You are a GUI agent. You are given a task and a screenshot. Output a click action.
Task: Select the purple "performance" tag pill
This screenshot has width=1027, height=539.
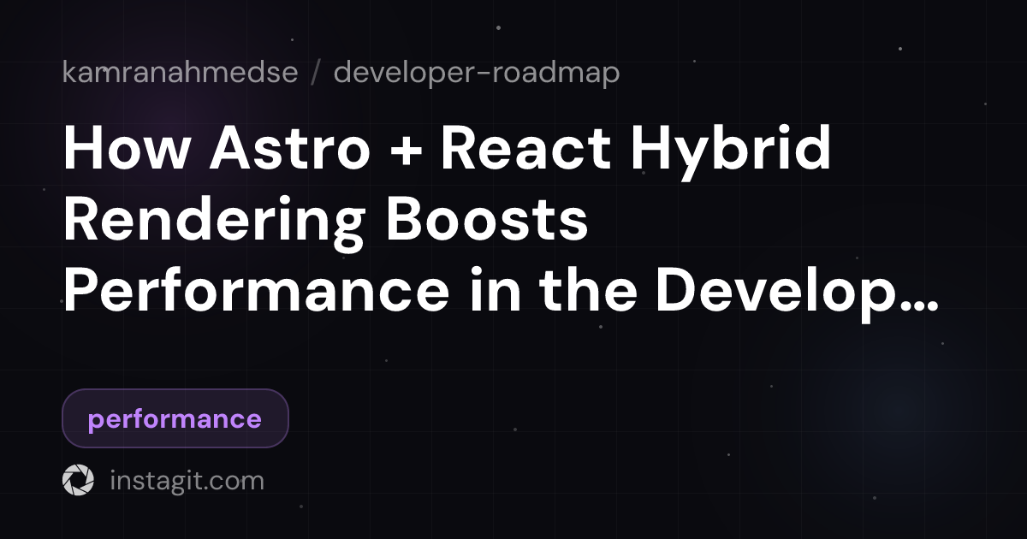pyautogui.click(x=175, y=418)
